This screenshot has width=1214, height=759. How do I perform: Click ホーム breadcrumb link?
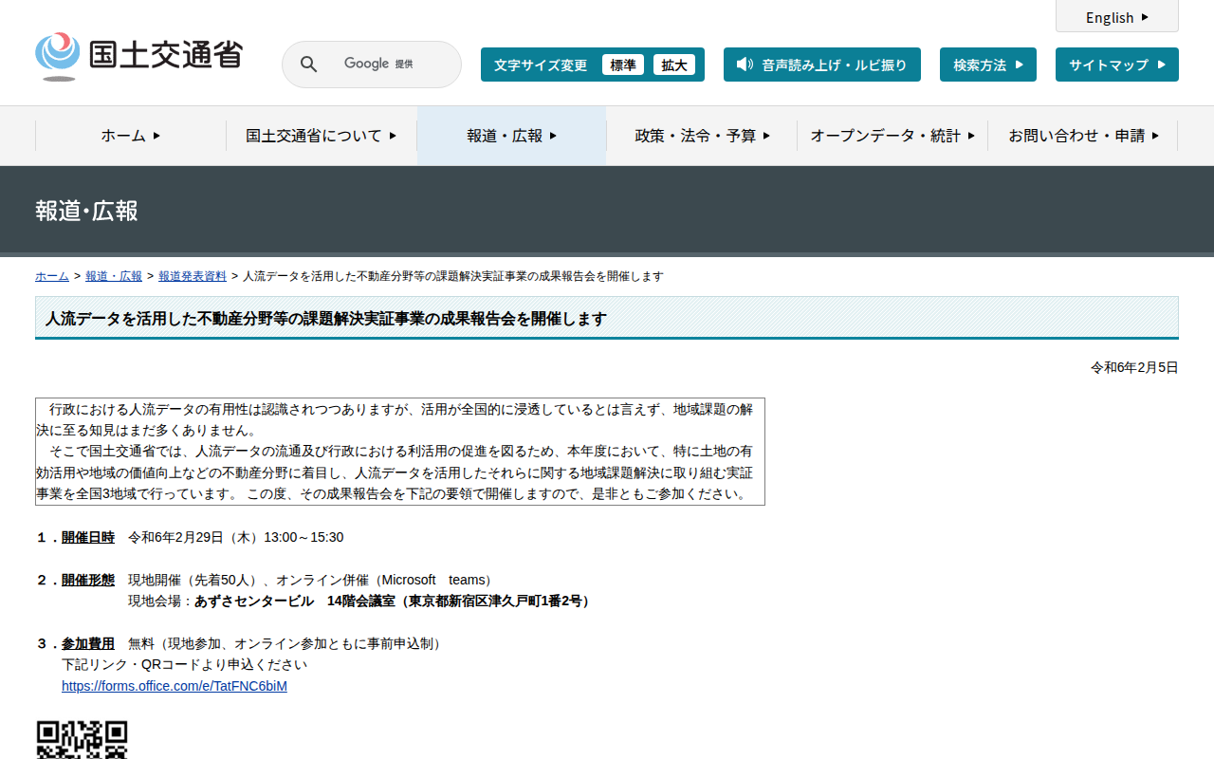point(52,276)
